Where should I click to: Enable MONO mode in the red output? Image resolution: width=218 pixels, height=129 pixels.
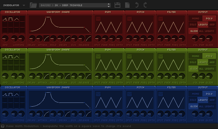[196, 19]
